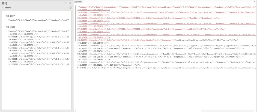Collapse the '2 处修订' summary chevron
Screen dimensions: 257x112
[3, 8]
